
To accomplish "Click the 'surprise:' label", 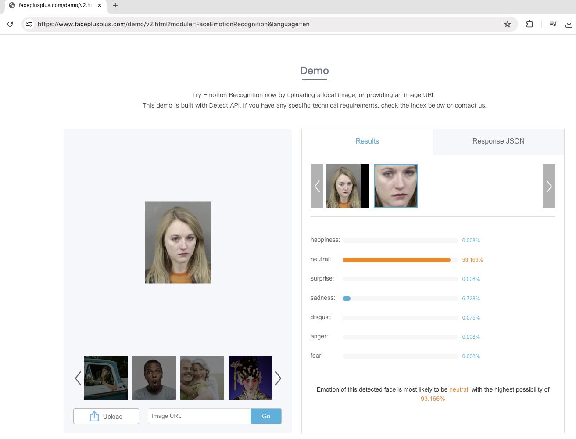I will [x=322, y=278].
